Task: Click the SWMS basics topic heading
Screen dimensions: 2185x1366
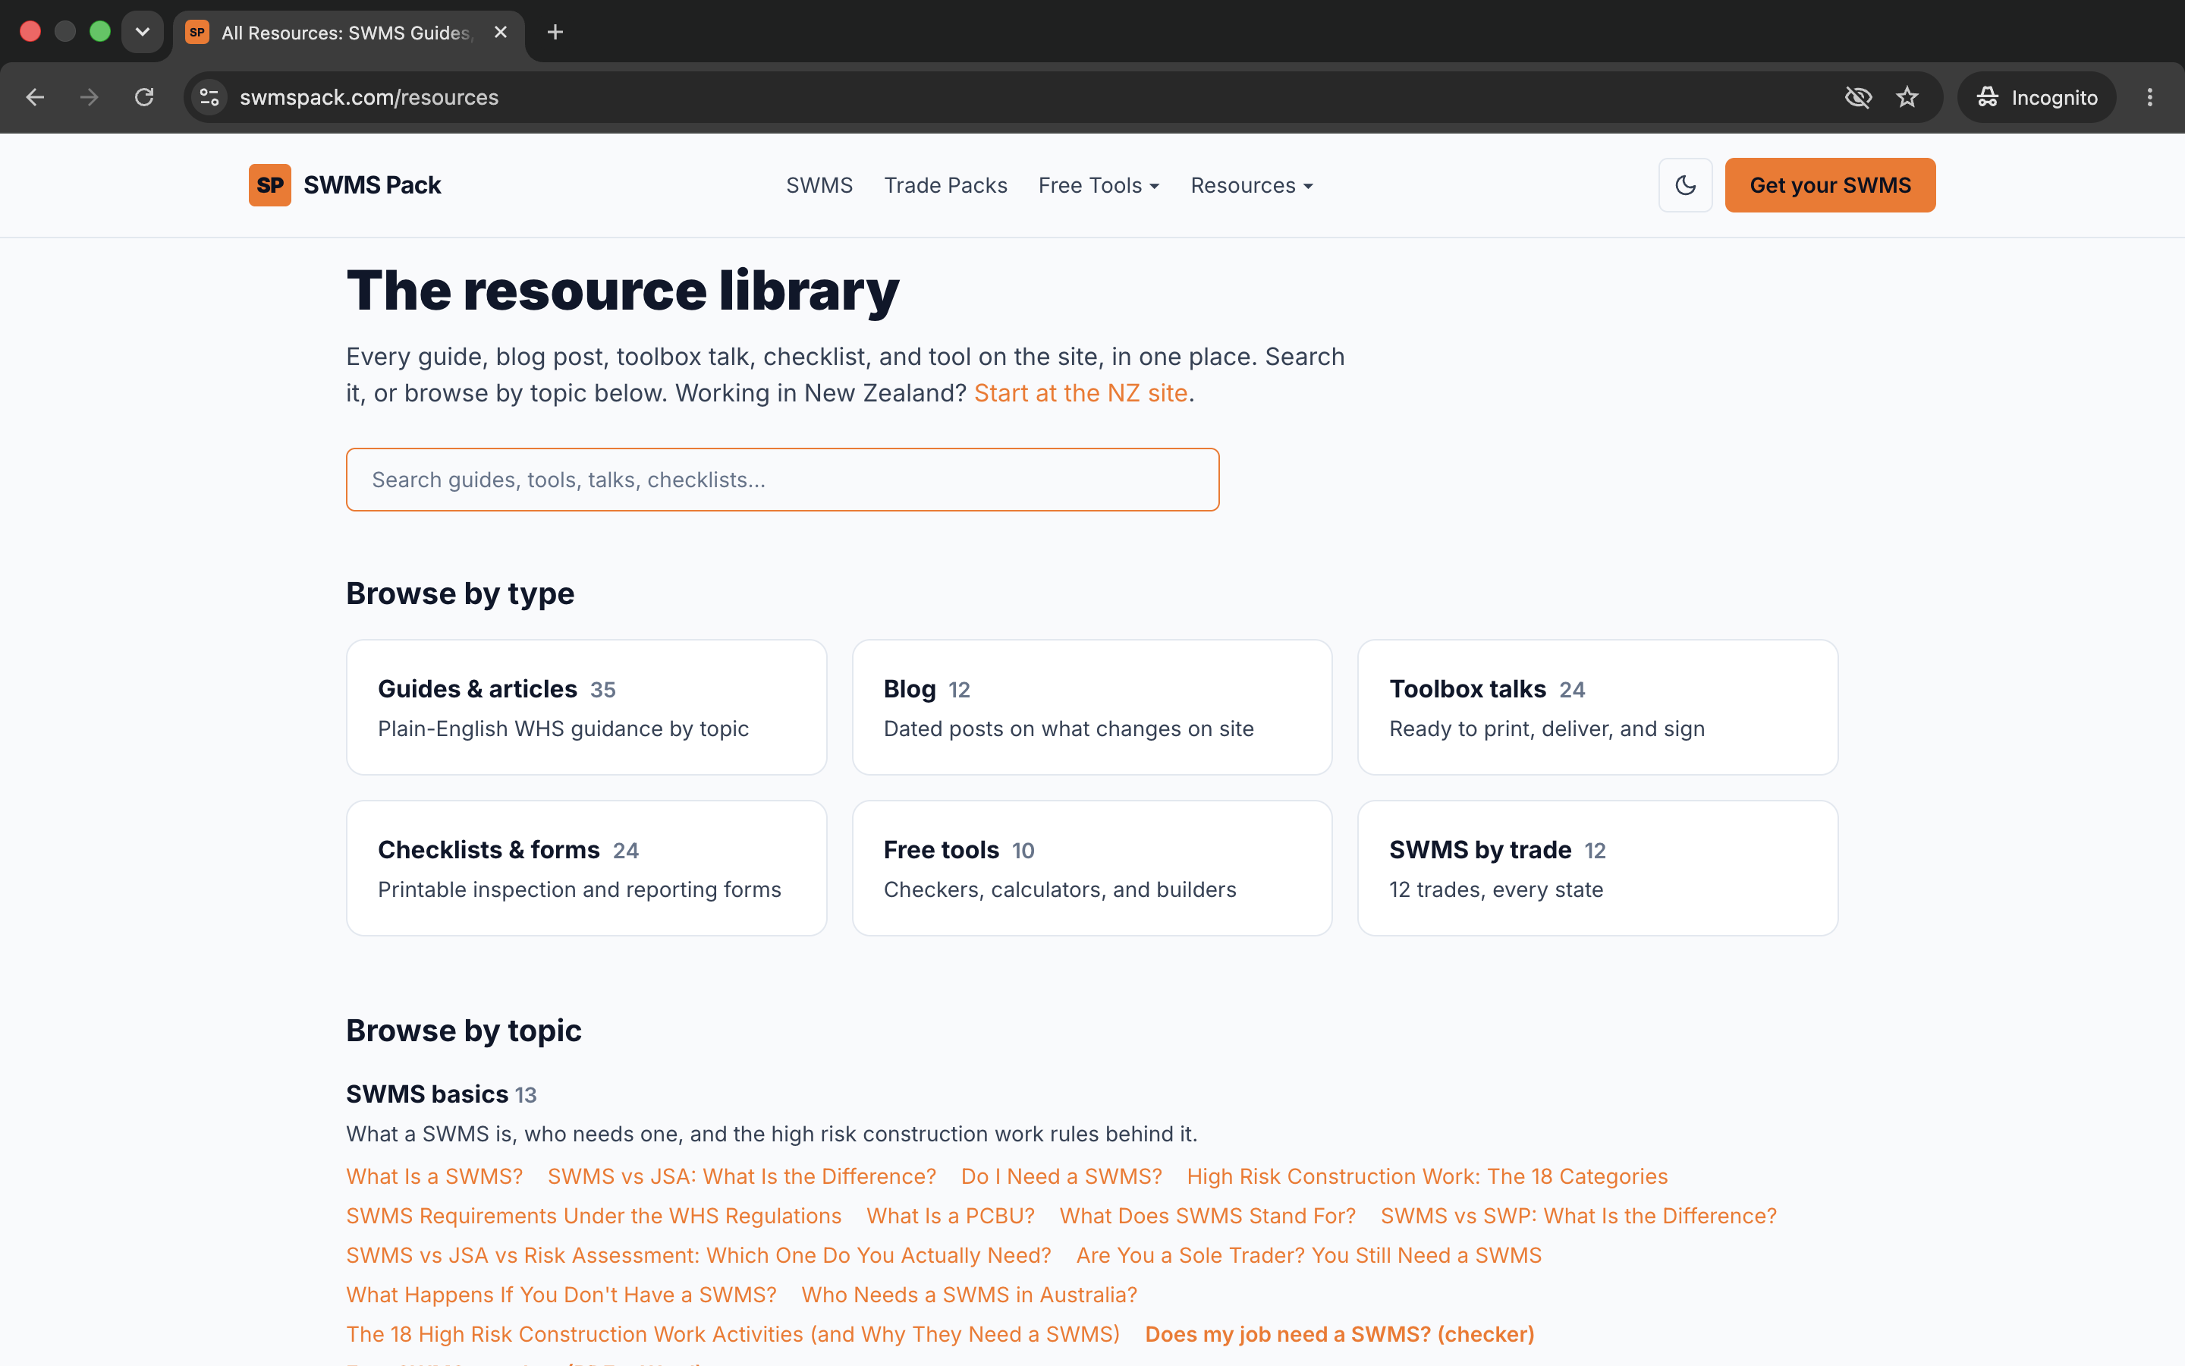Action: [427, 1094]
